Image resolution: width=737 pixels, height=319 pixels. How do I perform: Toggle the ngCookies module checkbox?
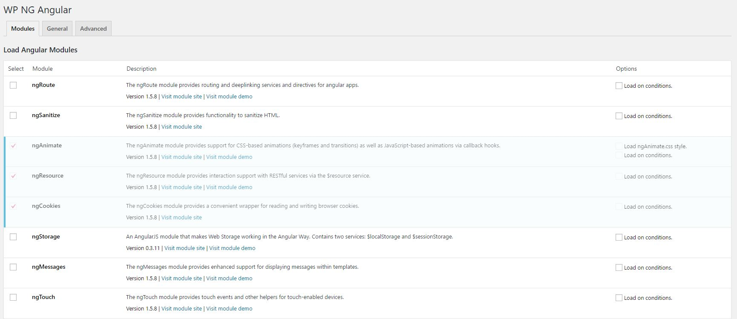pyautogui.click(x=13, y=206)
